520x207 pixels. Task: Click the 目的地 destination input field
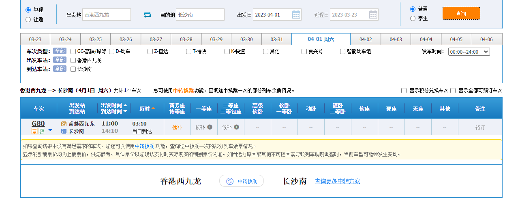(x=200, y=15)
